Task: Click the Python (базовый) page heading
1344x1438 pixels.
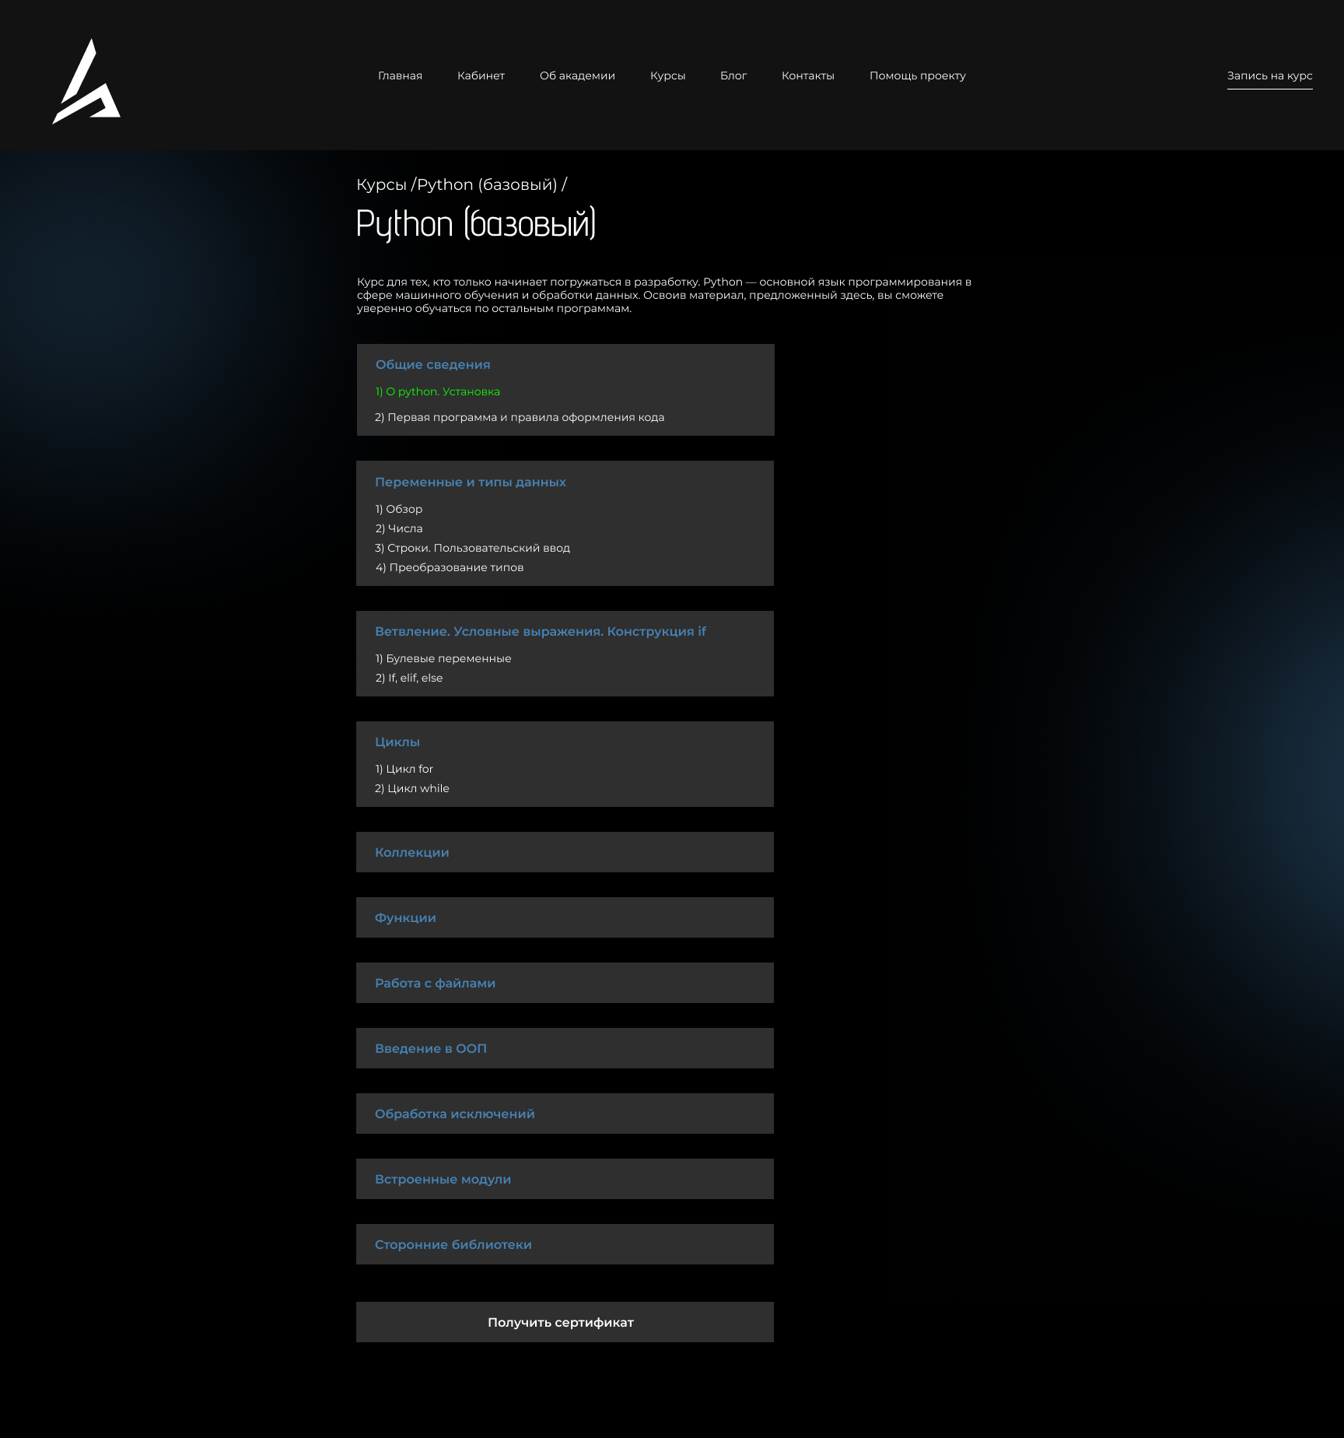Action: tap(476, 224)
